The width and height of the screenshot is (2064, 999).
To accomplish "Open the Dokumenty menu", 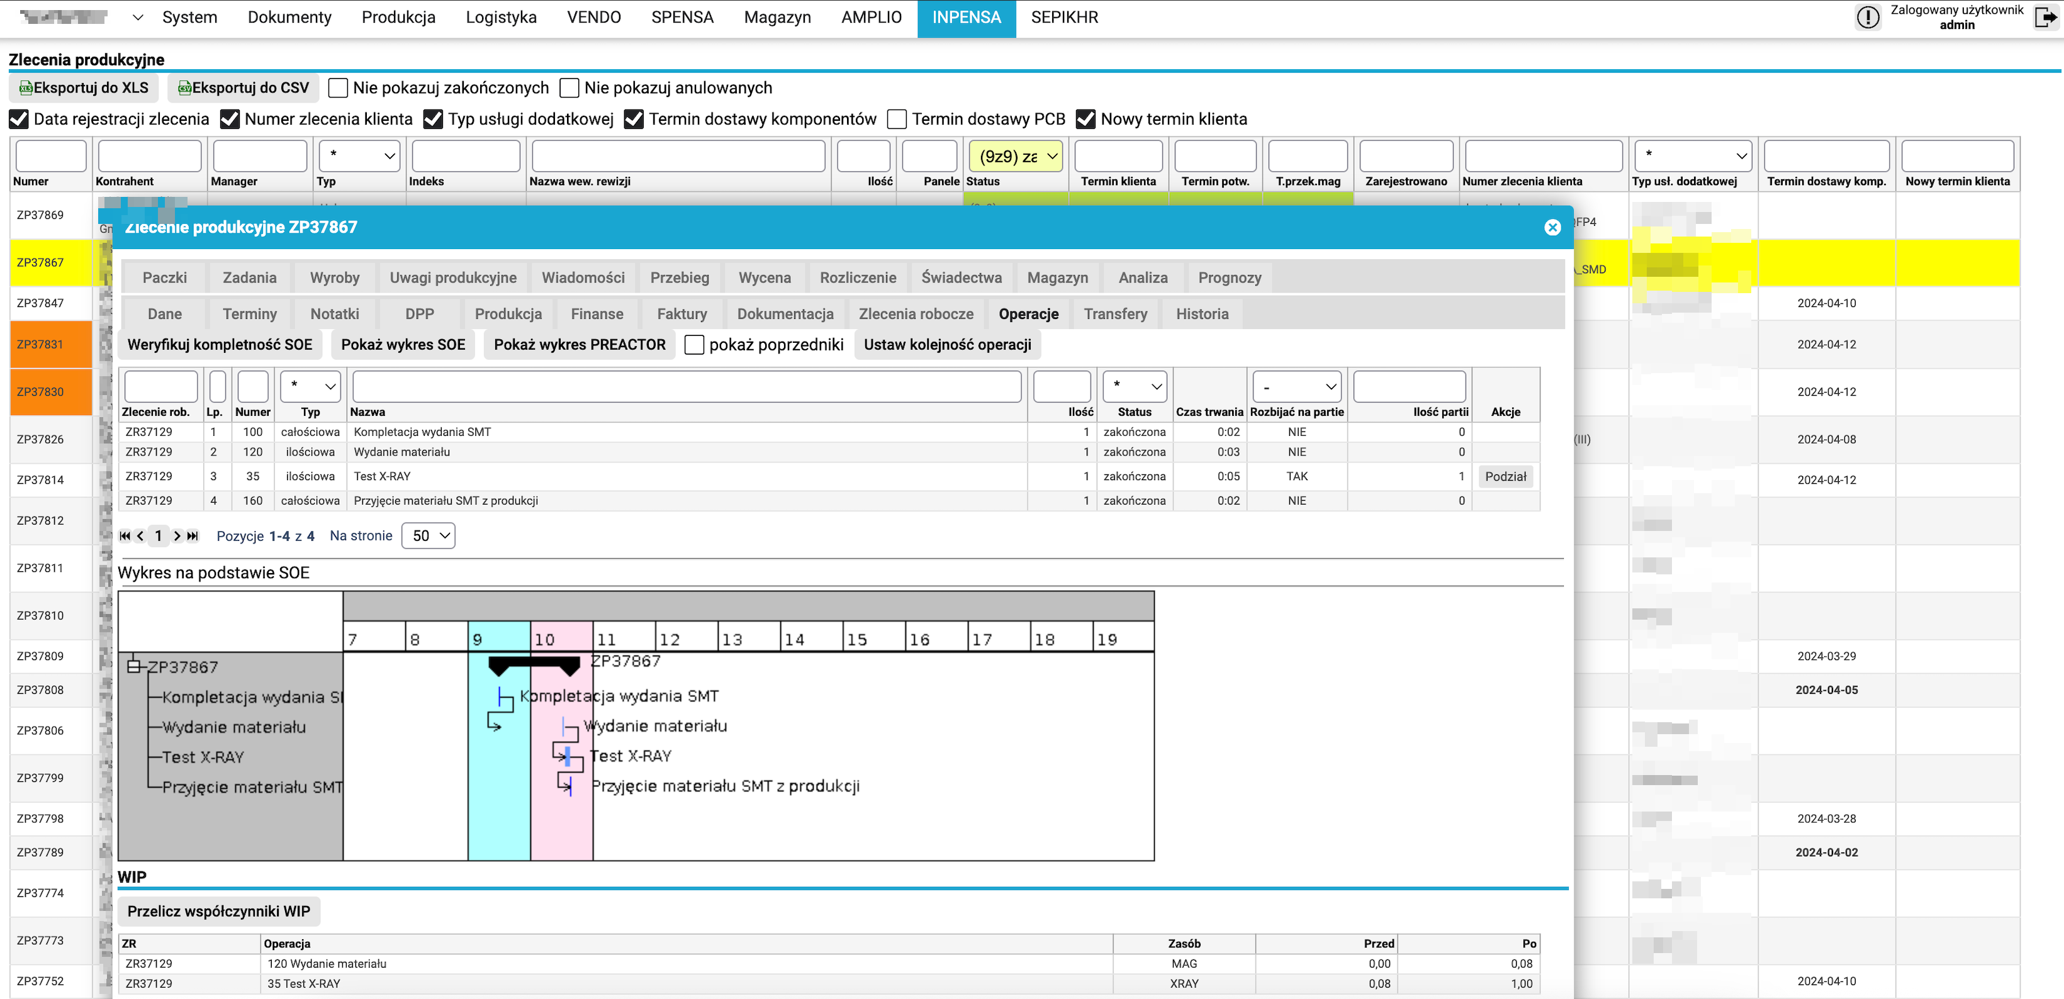I will 289,18.
